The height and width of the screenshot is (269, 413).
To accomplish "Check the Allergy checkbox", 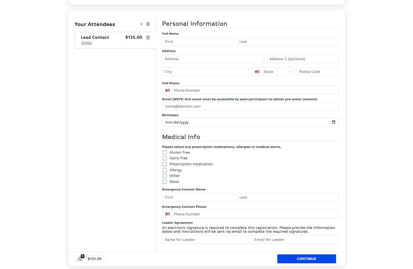I will point(165,170).
